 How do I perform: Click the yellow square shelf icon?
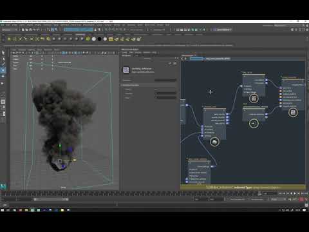(111, 39)
